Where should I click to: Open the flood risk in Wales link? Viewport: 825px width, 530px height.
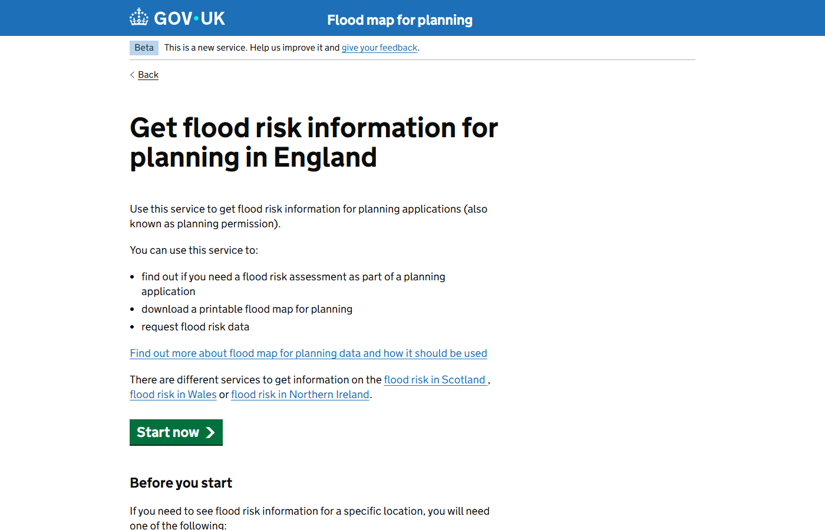coord(173,395)
